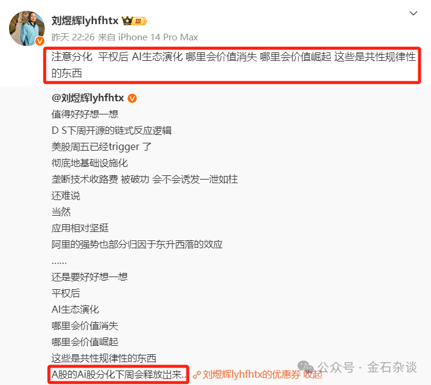
Task: Open the @刘煜辉lyhfhtx mention in repost
Action: pyautogui.click(x=88, y=98)
